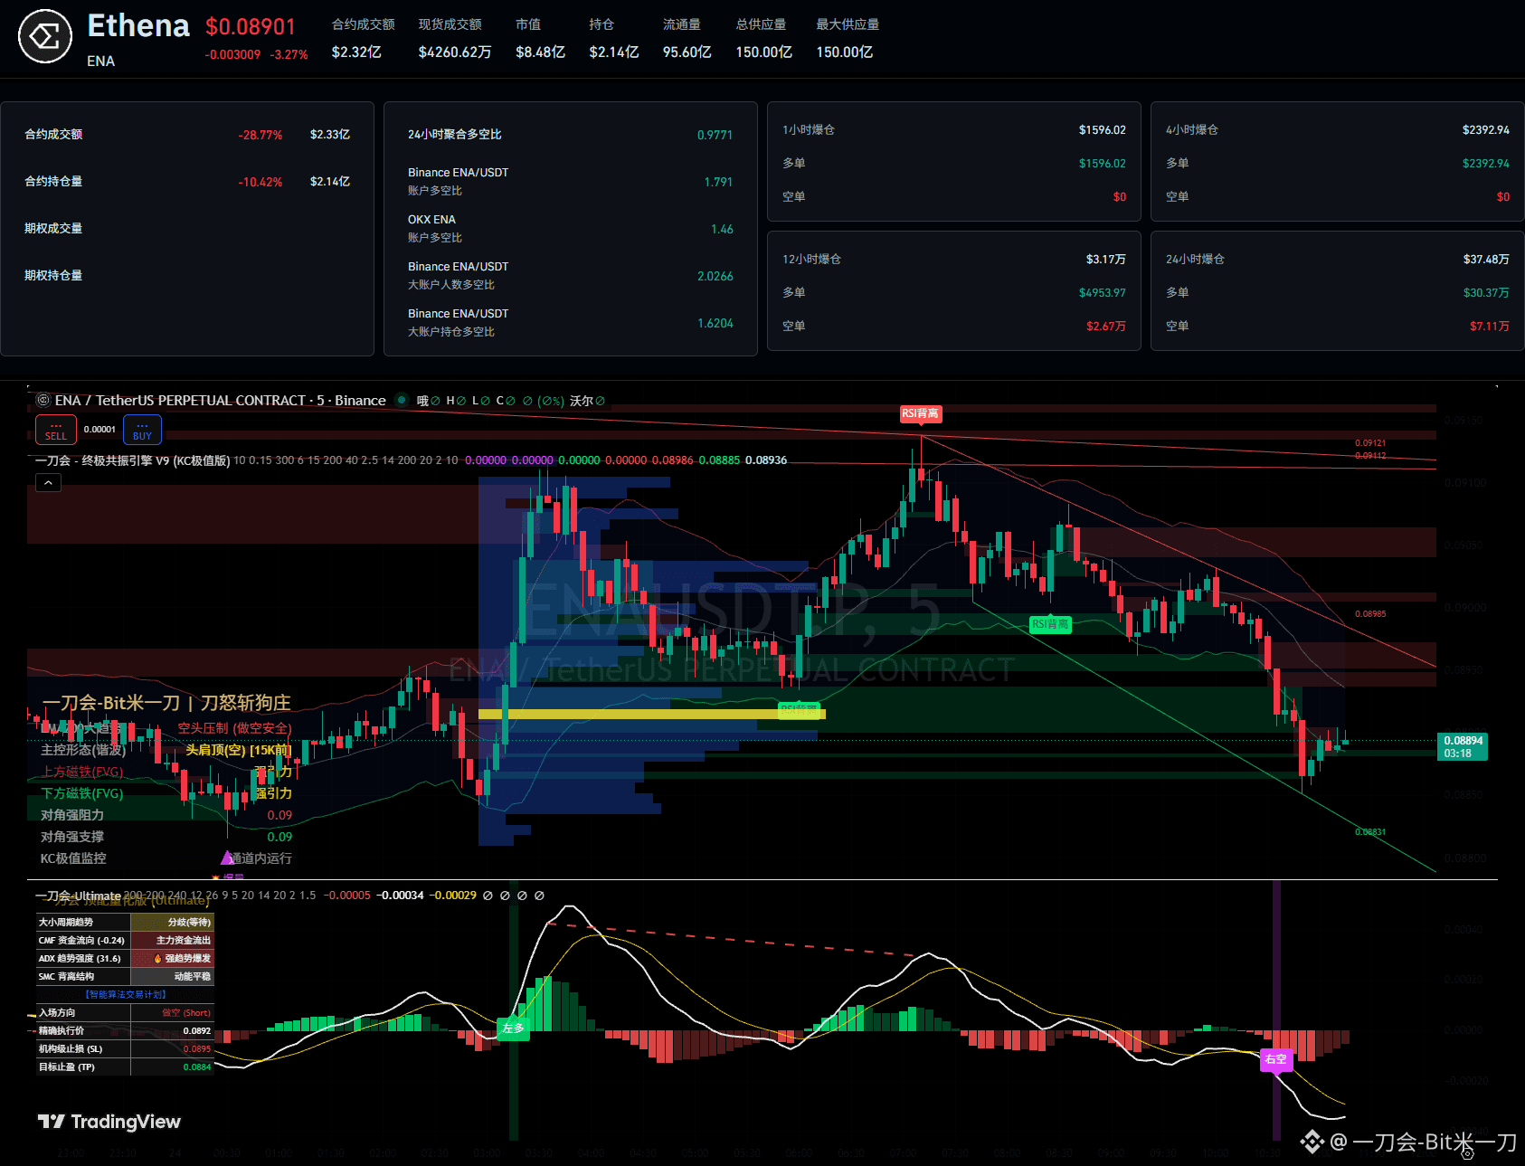Screen dimensions: 1525x1166
Task: Click the Ethena coin name heading
Action: pyautogui.click(x=138, y=25)
